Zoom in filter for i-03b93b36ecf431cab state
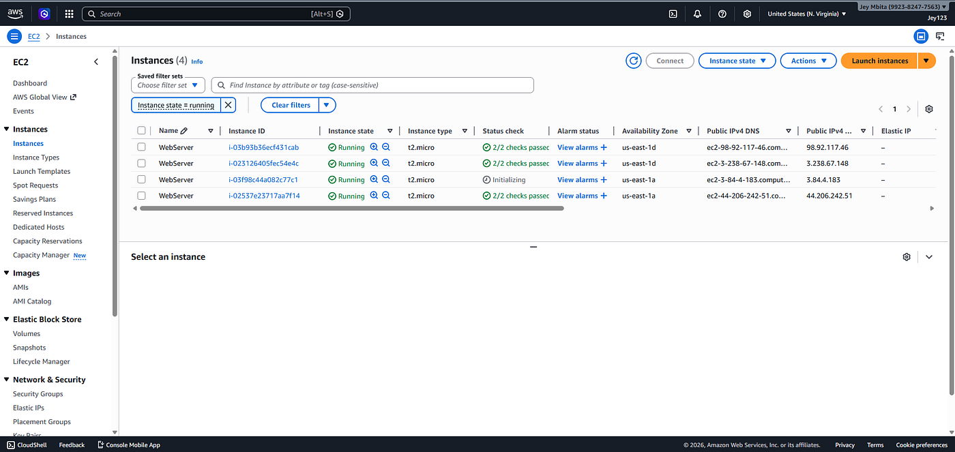Screen dimensions: 955x452 click(374, 147)
